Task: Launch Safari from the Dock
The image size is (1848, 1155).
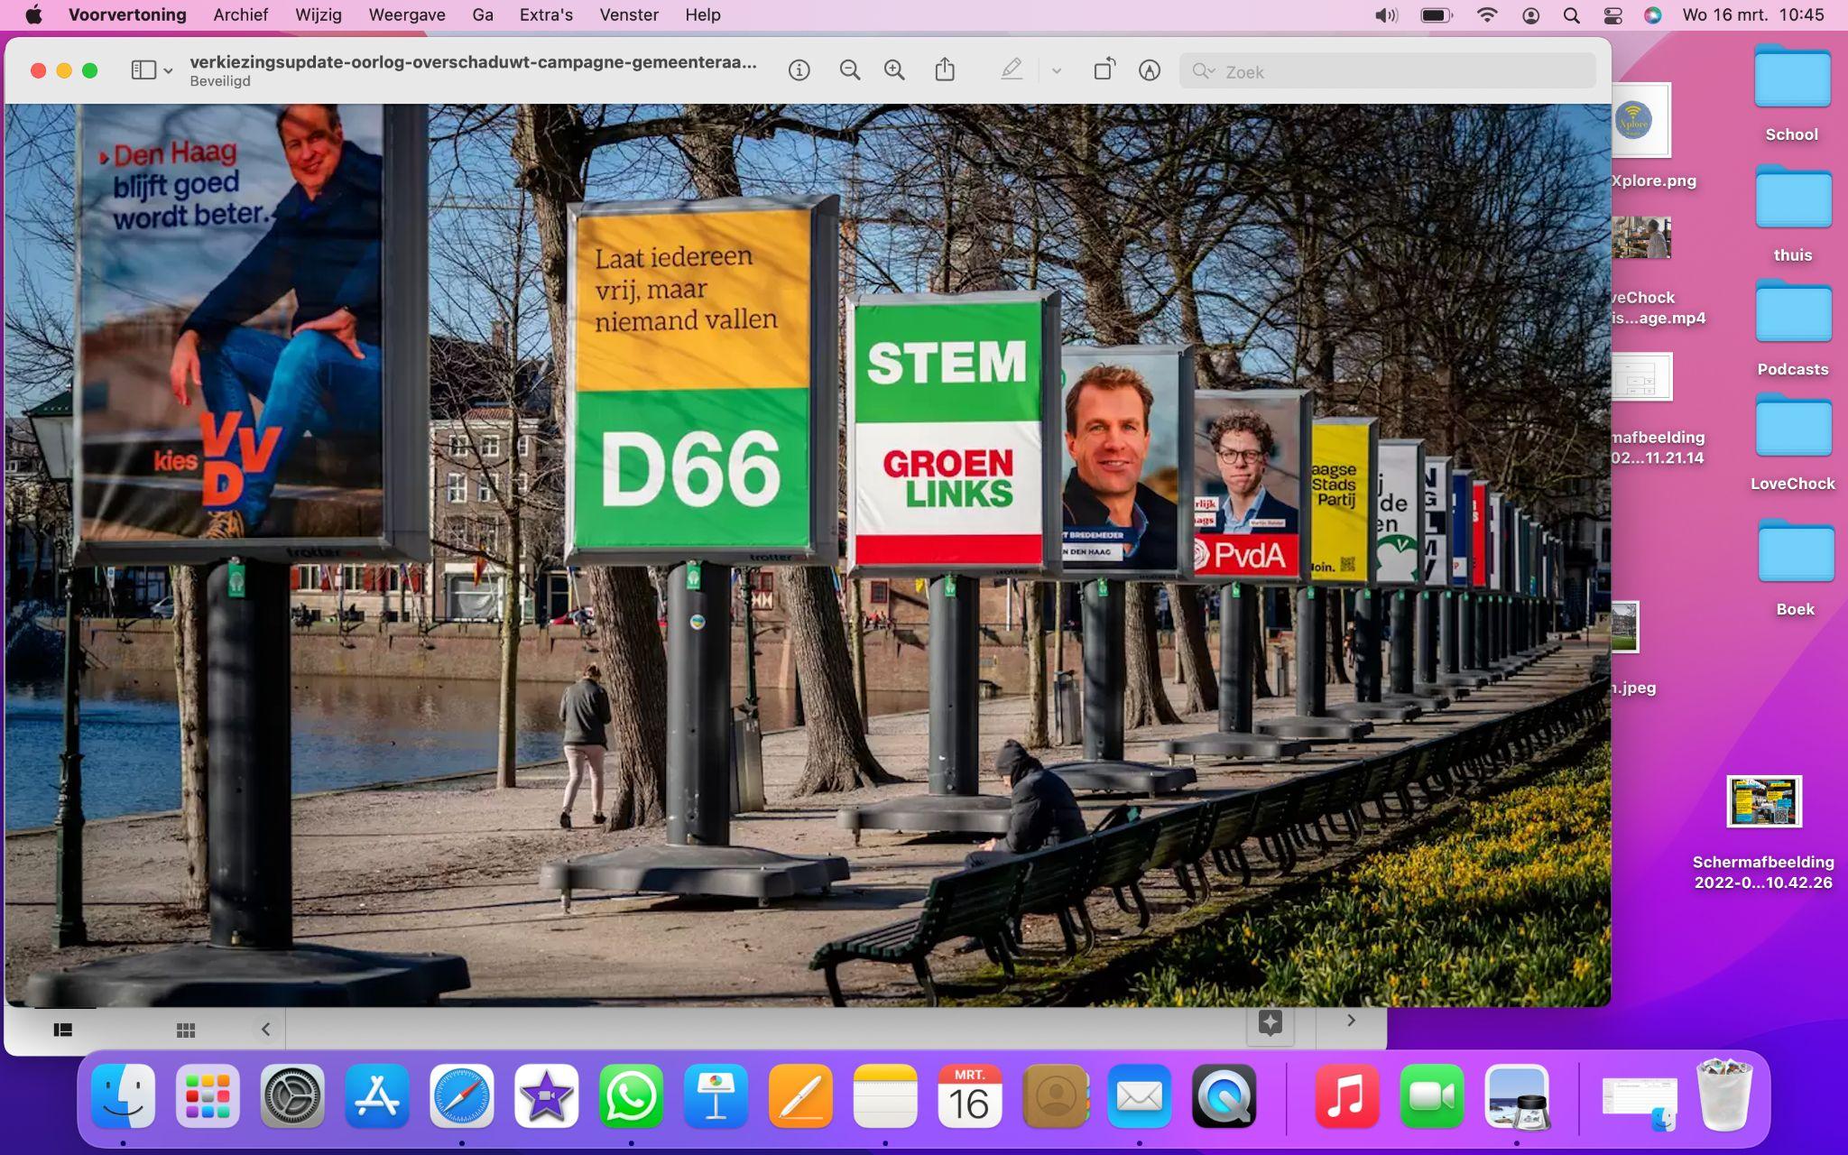Action: [x=462, y=1096]
